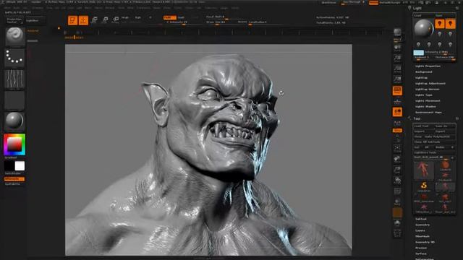Expand the Lights Placement section
The image size is (463, 260).
coord(428,101)
